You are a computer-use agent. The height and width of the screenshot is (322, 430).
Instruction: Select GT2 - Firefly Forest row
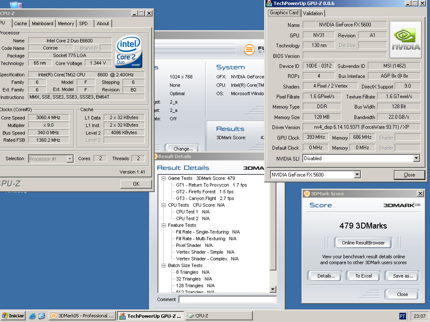205,192
